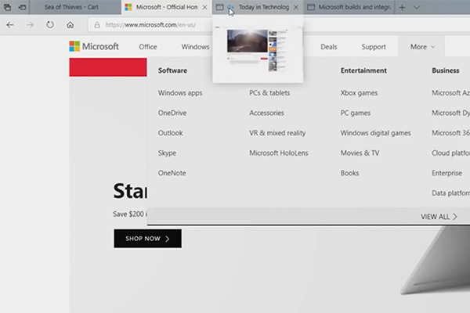
Task: Go to the home page
Action: pos(70,25)
